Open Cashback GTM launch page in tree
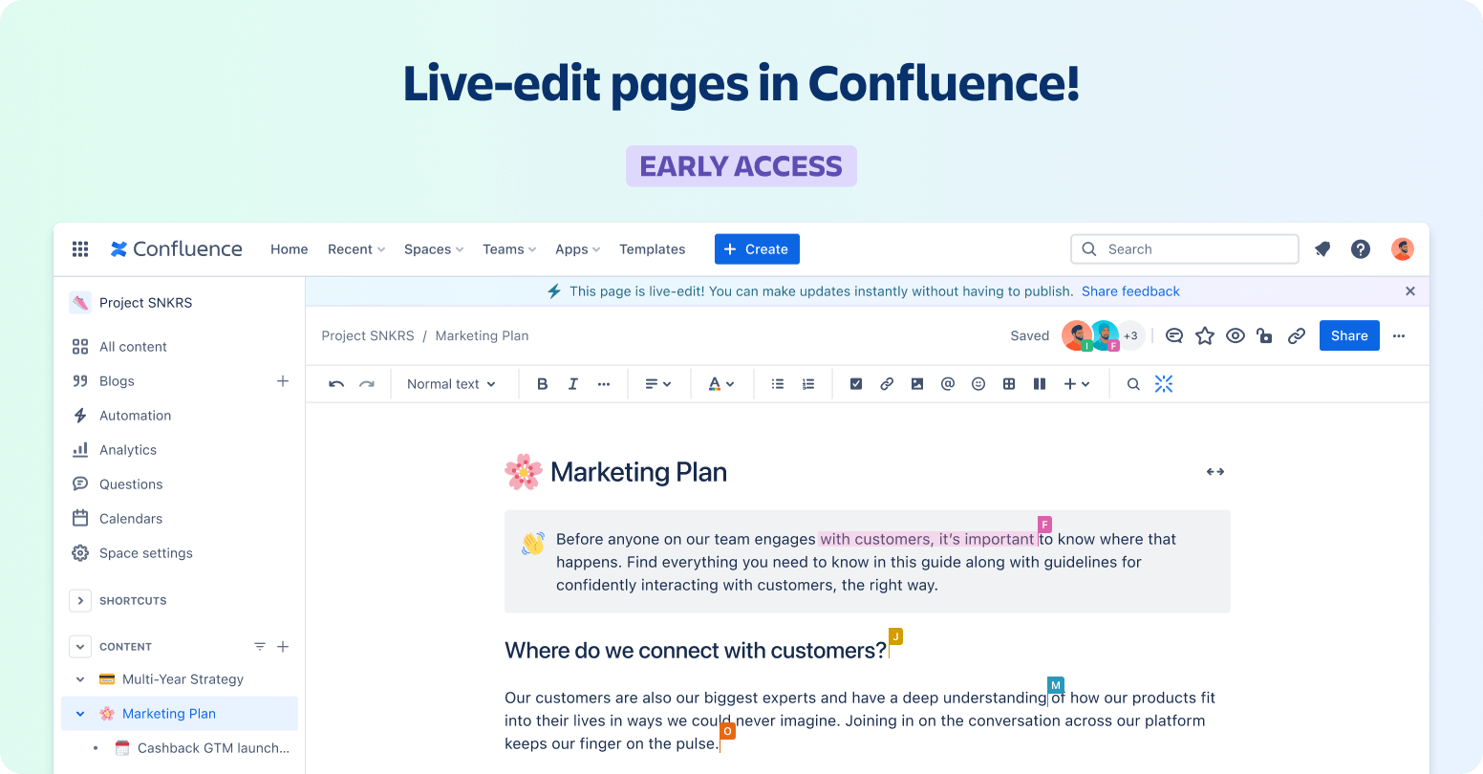This screenshot has height=774, width=1483. click(x=213, y=748)
